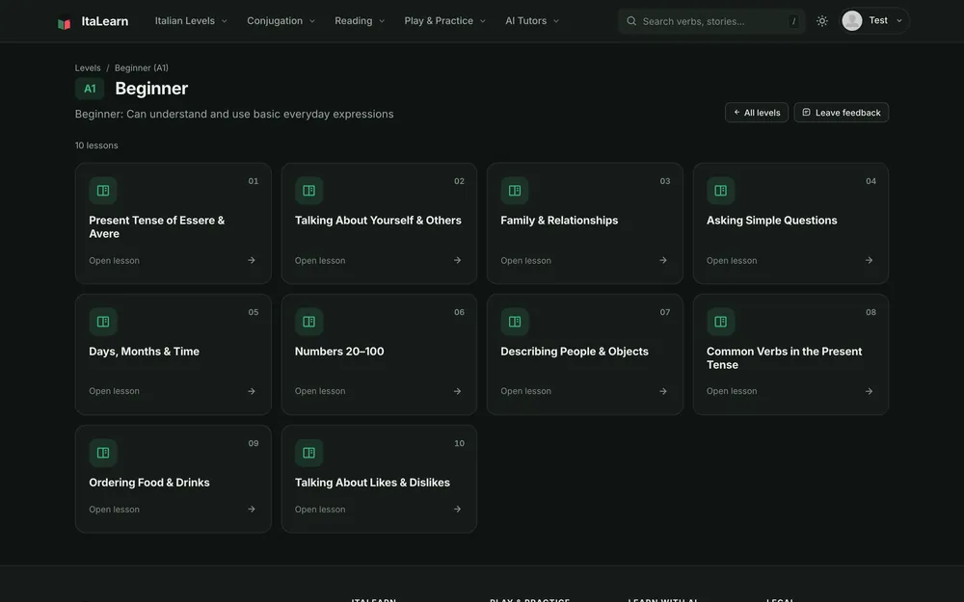The height and width of the screenshot is (602, 964).
Task: Toggle the light/dark theme sun icon
Action: click(x=822, y=21)
